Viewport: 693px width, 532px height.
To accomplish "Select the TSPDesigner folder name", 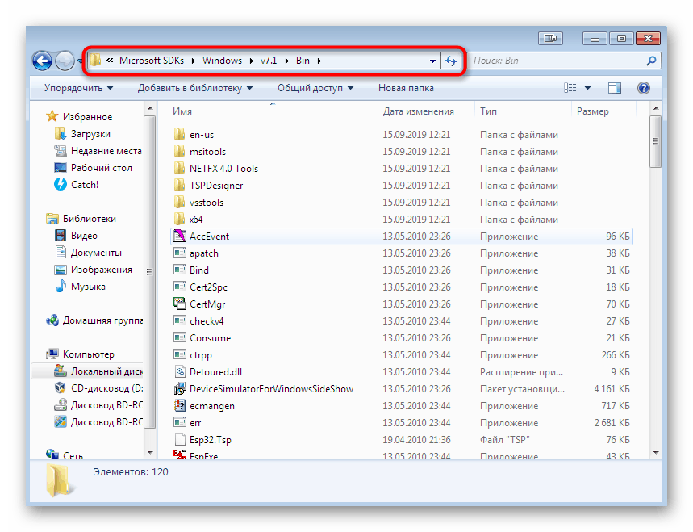I will tap(216, 186).
